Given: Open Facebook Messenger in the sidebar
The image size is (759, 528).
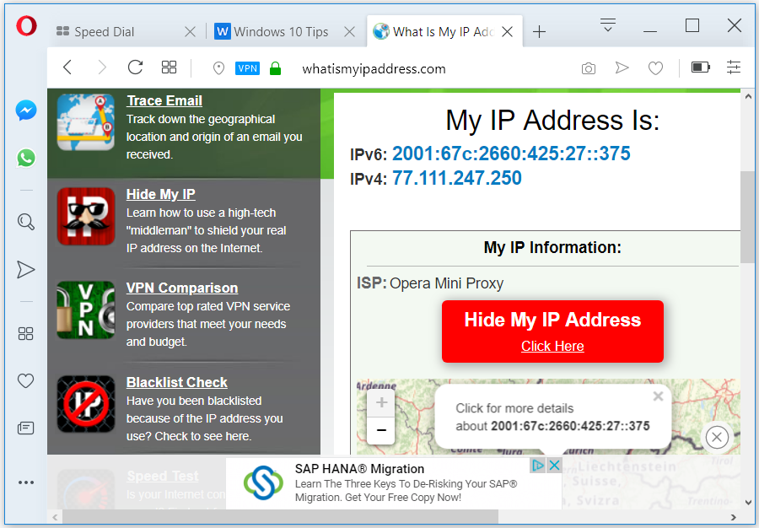Looking at the screenshot, I should pos(26,110).
